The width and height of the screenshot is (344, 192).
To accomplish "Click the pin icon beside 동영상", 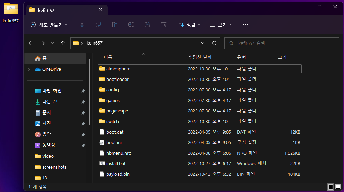I will click(x=83, y=145).
